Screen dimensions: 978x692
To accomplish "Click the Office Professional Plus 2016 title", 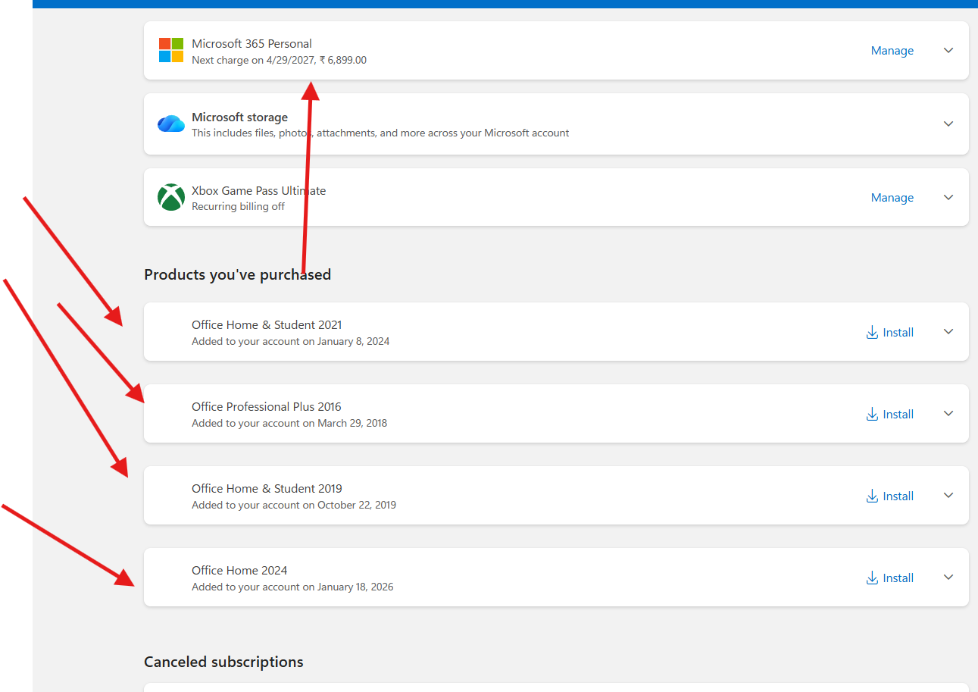I will click(x=267, y=406).
